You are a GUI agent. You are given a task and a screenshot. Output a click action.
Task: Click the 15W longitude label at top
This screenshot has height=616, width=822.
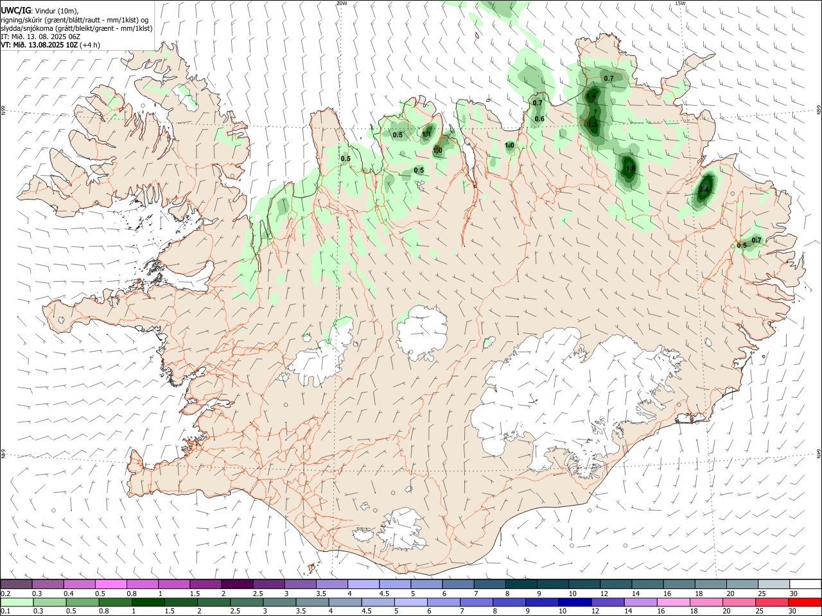[x=680, y=3]
